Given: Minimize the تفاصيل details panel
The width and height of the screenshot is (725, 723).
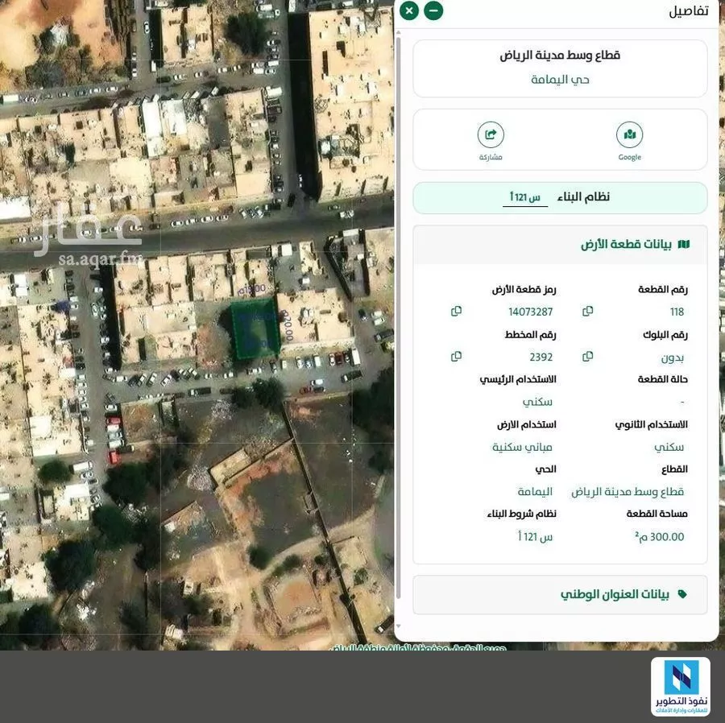Looking at the screenshot, I should (x=433, y=10).
